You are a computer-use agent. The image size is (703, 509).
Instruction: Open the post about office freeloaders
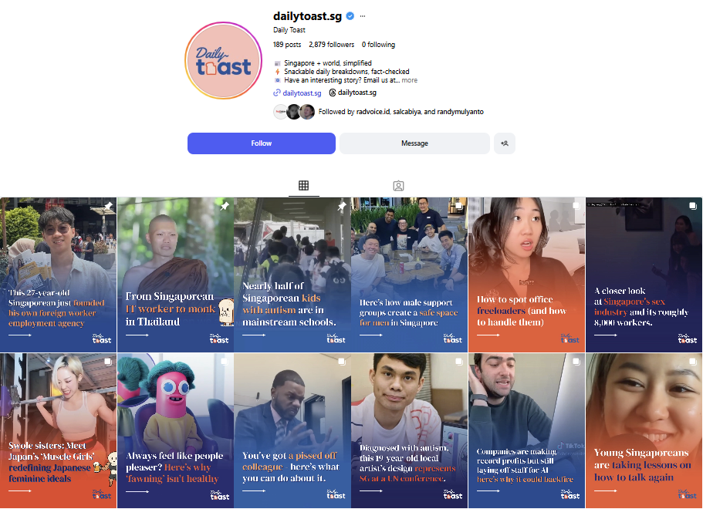[x=526, y=275]
